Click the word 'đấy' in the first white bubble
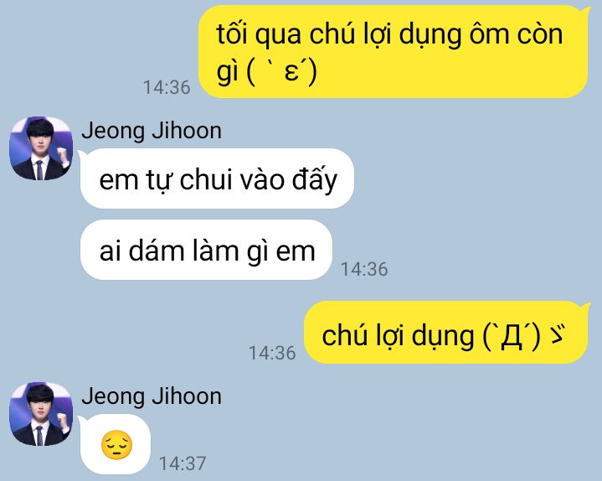The image size is (602, 481). click(315, 179)
